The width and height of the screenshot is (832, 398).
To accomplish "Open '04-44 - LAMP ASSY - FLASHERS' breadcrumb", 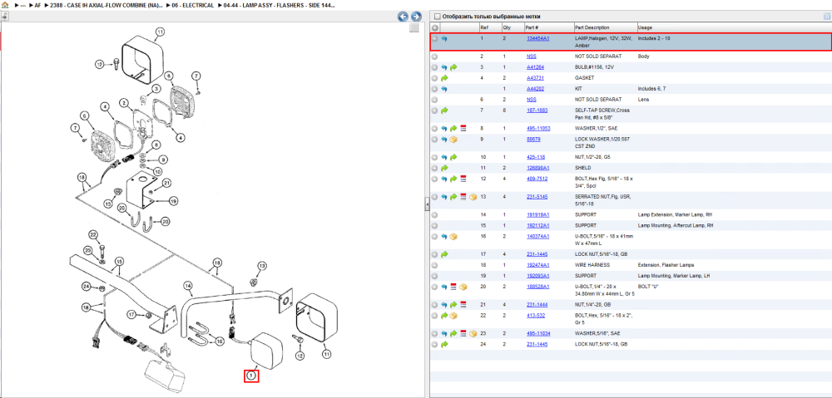I will pyautogui.click(x=278, y=5).
